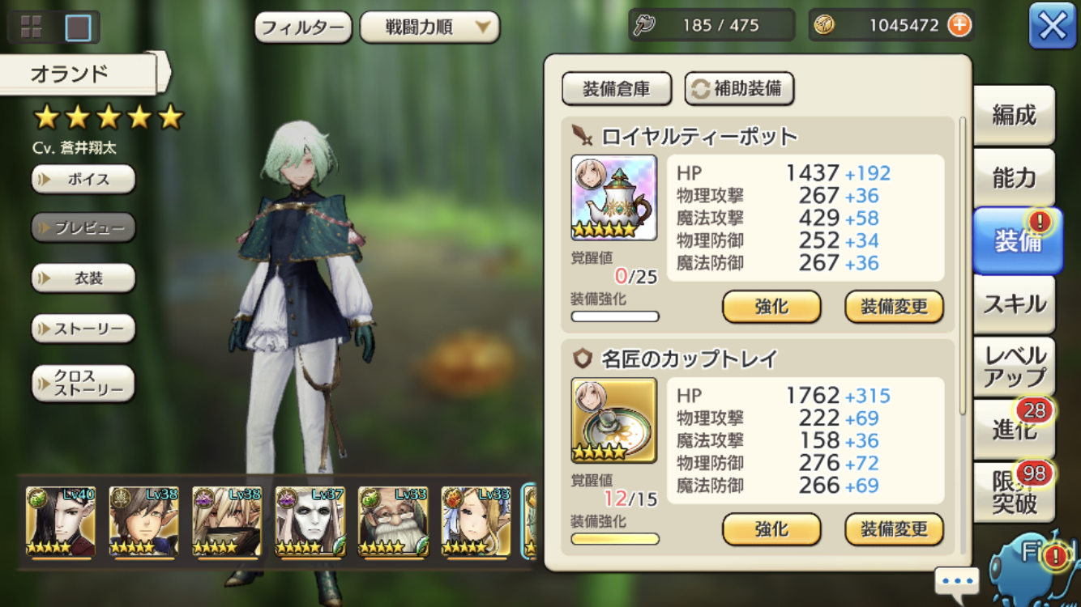This screenshot has height=607, width=1081.
Task: Open the フィルター filter options
Action: click(x=303, y=28)
